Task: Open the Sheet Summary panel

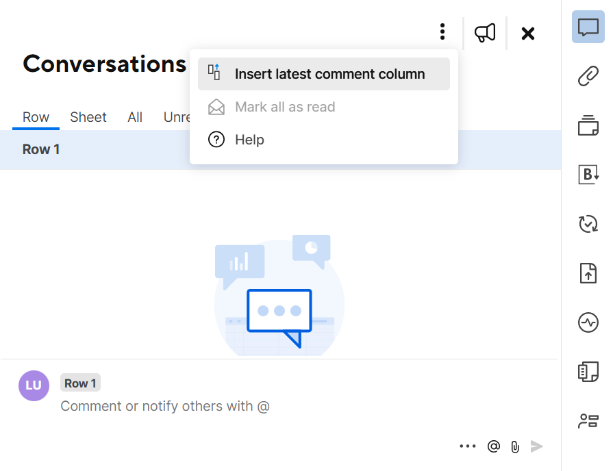Action: click(588, 372)
